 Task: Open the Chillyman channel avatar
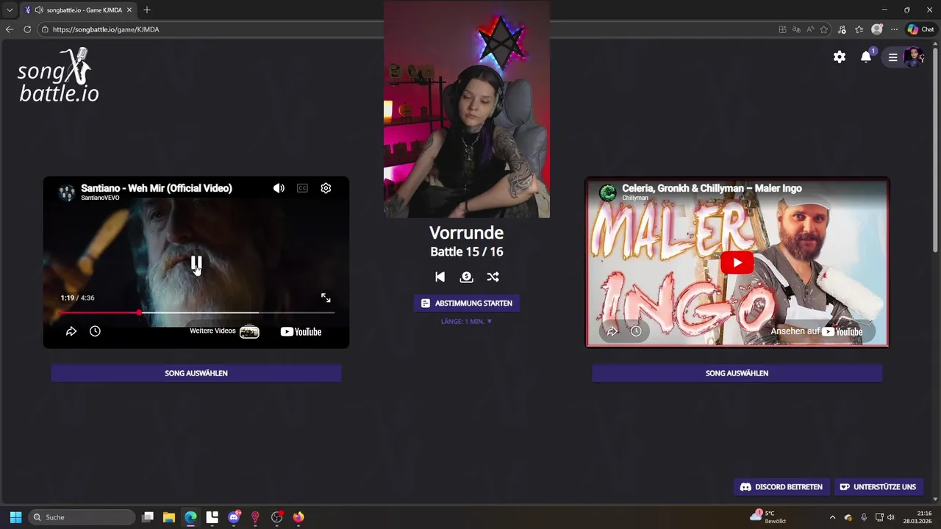pos(607,192)
